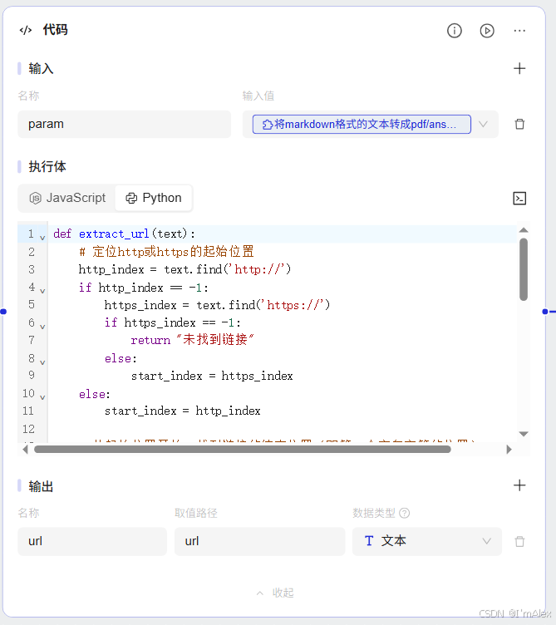This screenshot has width=556, height=625.
Task: Click the start_index = http_index line
Action: pos(183,411)
